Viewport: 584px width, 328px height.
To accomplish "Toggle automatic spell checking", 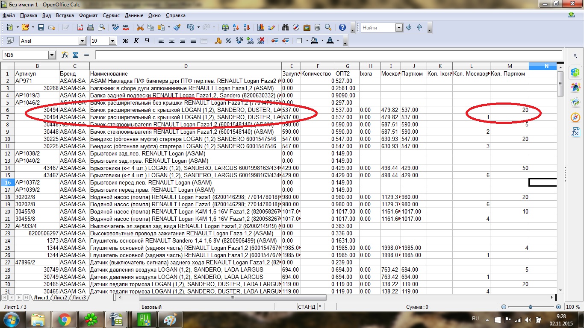I will point(126,27).
